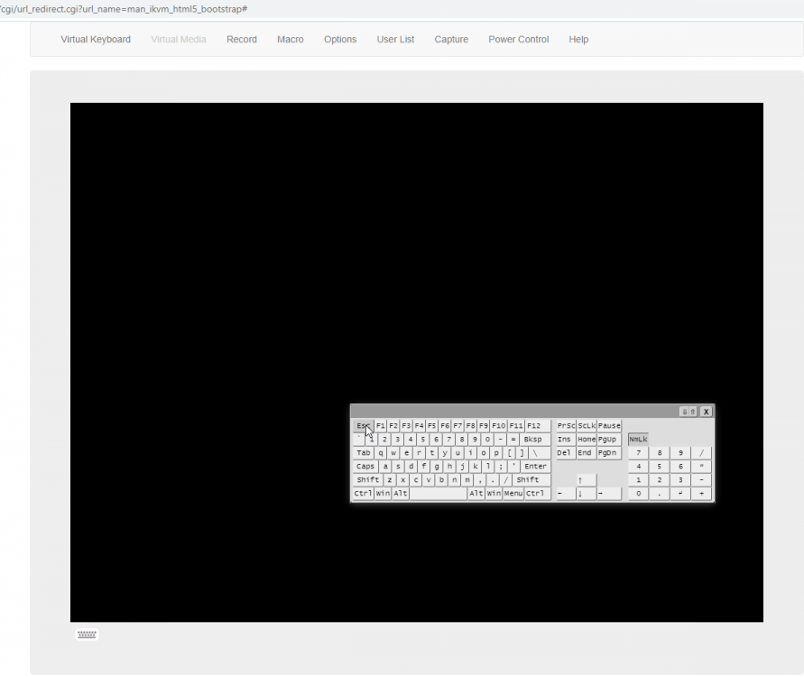This screenshot has height=677, width=804.
Task: Click the left Alt key
Action: 401,494
